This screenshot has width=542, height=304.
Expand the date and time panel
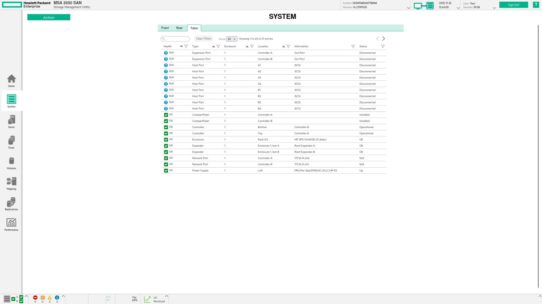tap(458, 8)
